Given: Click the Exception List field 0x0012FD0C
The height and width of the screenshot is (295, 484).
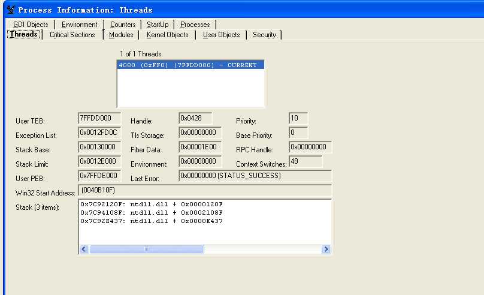Looking at the screenshot, I should tap(99, 133).
